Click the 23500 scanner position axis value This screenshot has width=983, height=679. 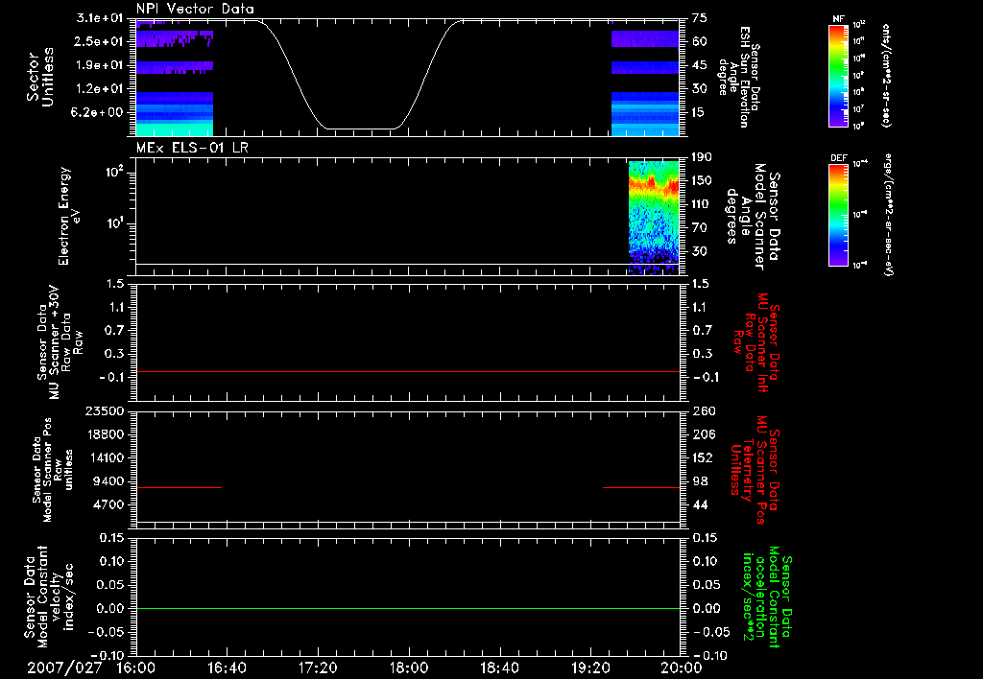pos(105,410)
